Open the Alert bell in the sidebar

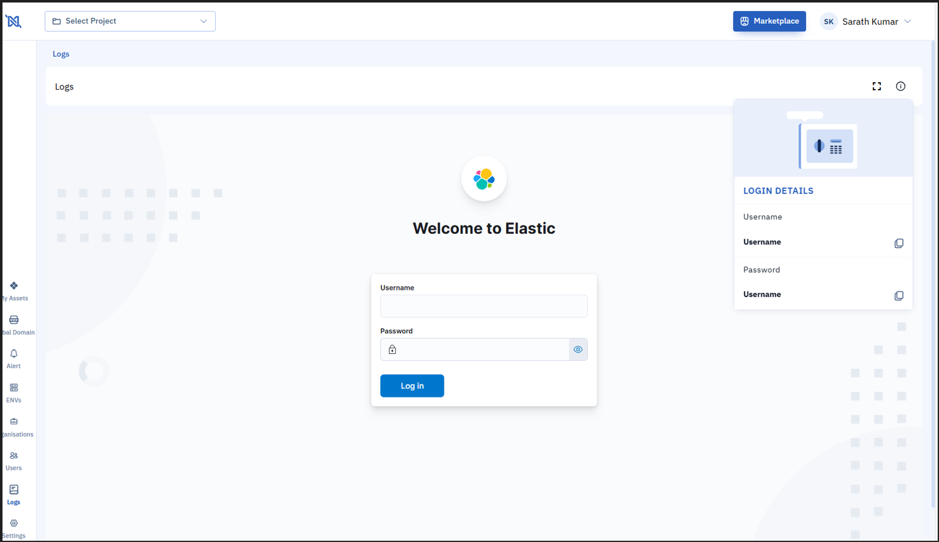(x=14, y=359)
